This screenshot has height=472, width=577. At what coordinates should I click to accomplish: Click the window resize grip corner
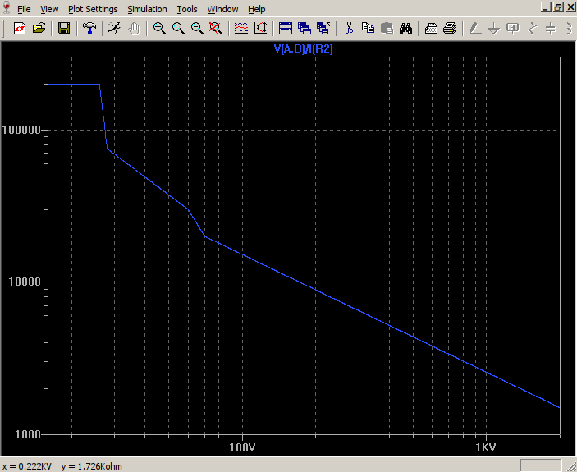click(x=571, y=465)
